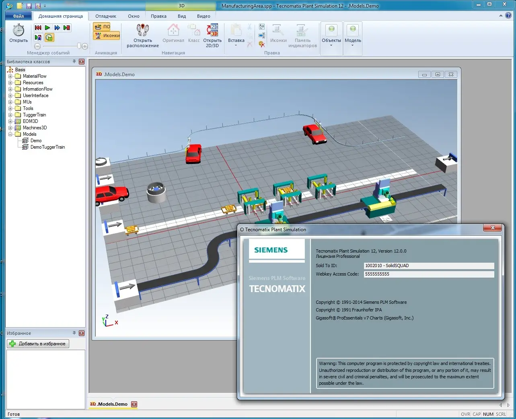
Task: Toggle the ПО animation option
Action: tap(102, 27)
